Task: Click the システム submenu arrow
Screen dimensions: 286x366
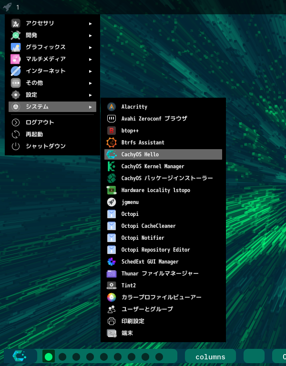Action: [x=91, y=107]
